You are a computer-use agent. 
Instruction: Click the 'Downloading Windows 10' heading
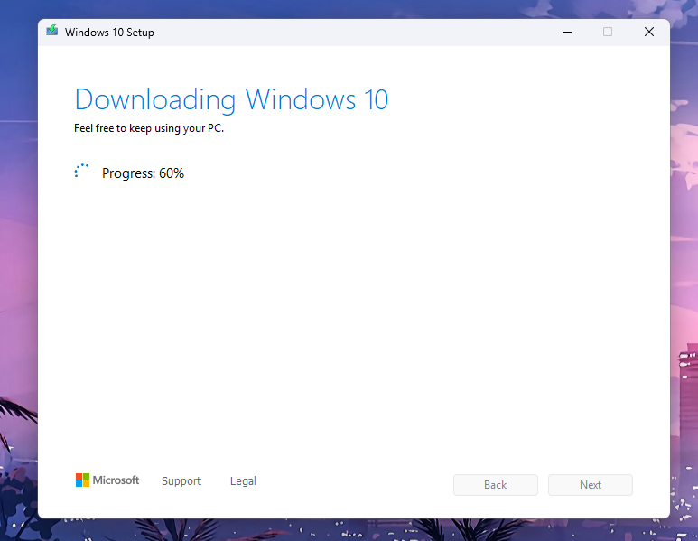(231, 99)
